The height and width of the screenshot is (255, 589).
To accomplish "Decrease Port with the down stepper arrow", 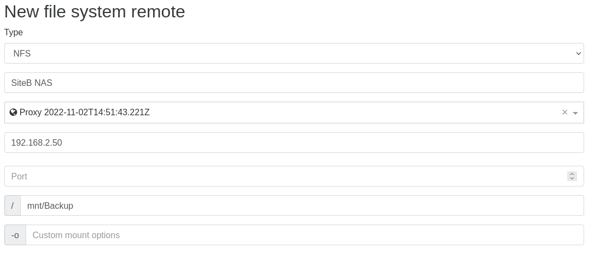I will [572, 179].
